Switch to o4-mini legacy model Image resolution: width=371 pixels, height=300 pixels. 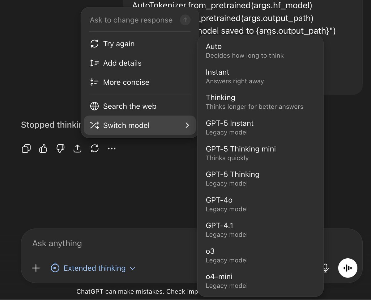260,281
